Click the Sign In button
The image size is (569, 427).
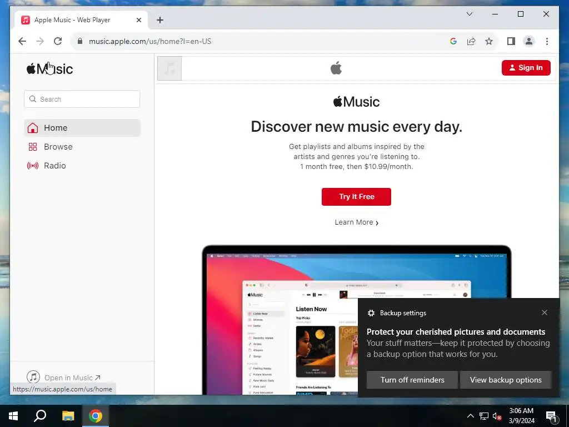(526, 68)
